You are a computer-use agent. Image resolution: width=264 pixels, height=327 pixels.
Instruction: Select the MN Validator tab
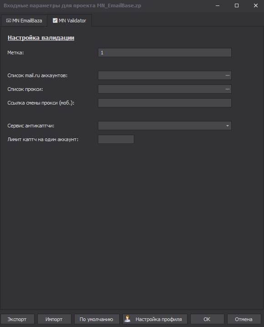(70, 21)
